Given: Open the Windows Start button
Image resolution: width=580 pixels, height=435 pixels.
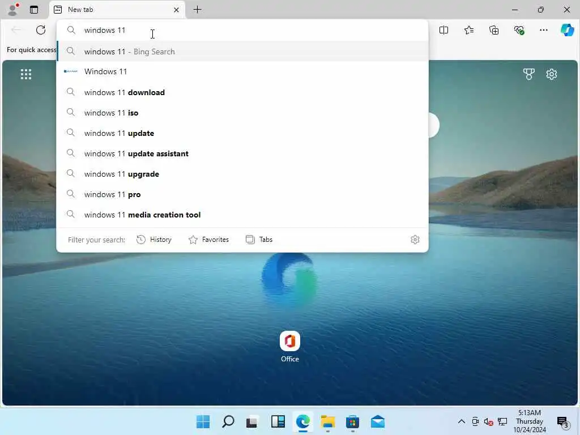Looking at the screenshot, I should pos(203,421).
